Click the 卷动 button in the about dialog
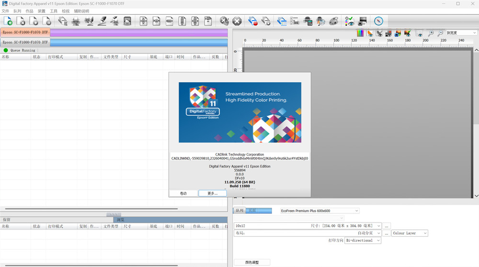The width and height of the screenshot is (479, 267). [183, 193]
